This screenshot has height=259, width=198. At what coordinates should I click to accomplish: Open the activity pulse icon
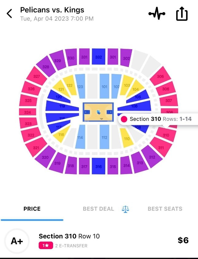pos(157,14)
